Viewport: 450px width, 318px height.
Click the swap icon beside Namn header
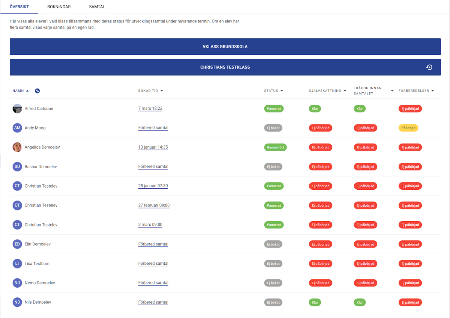click(37, 91)
